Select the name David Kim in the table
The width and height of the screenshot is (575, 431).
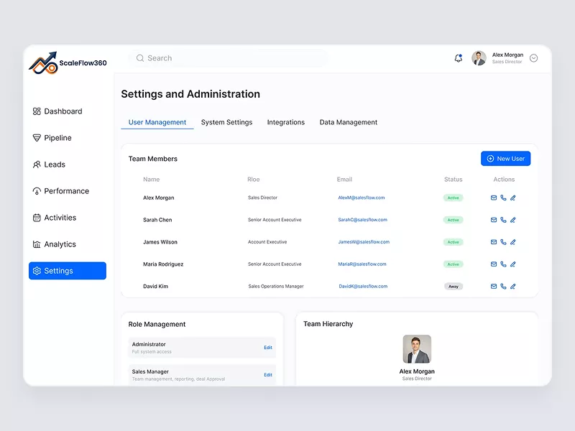(x=155, y=286)
